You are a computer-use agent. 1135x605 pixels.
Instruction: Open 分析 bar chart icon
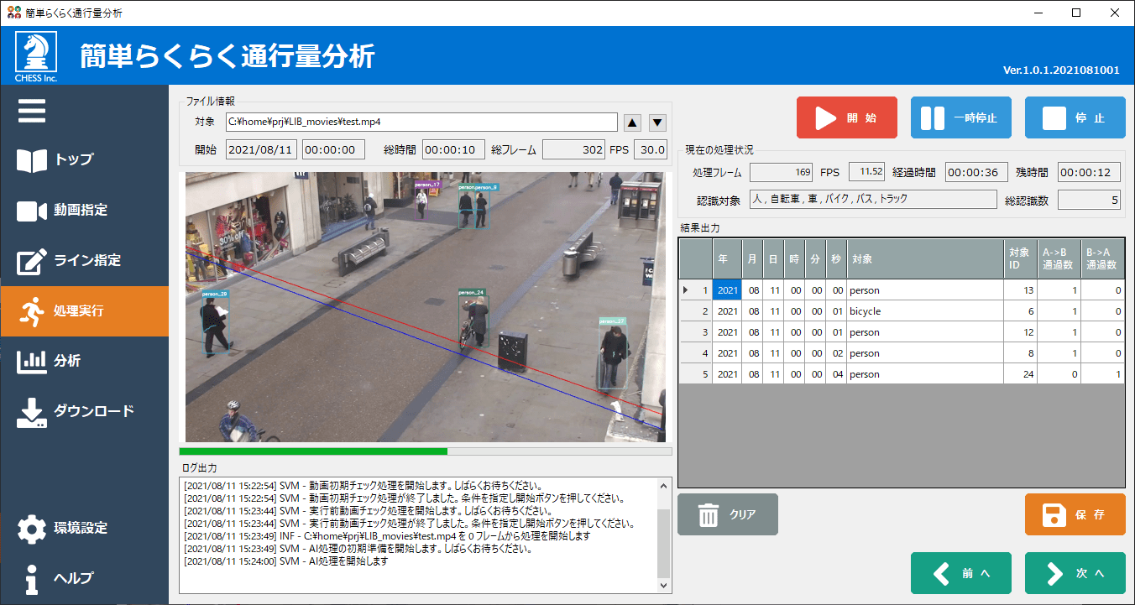pyautogui.click(x=32, y=362)
